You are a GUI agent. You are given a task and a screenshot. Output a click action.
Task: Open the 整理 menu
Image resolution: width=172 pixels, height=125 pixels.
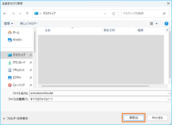pyautogui.click(x=8, y=24)
